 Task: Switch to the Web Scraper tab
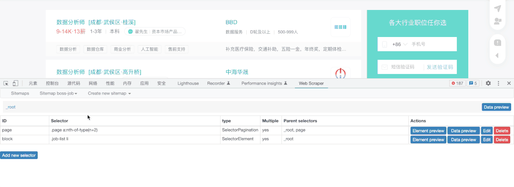click(311, 83)
